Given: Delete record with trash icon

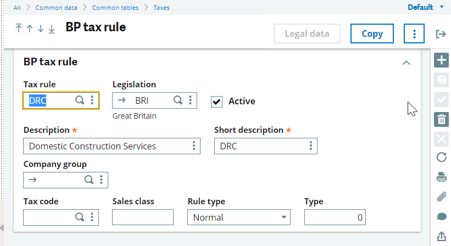Looking at the screenshot, I should click(441, 119).
